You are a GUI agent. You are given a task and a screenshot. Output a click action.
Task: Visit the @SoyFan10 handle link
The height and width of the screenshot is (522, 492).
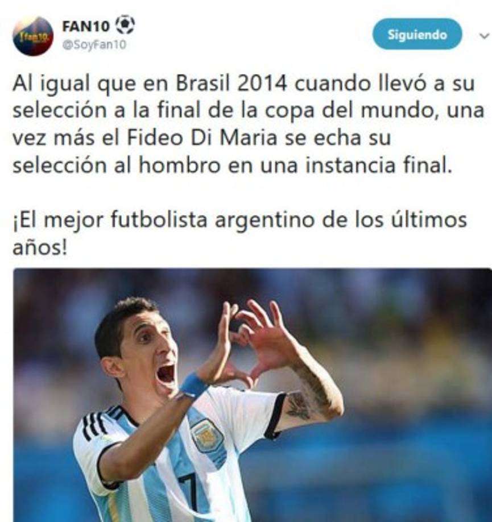pos(94,44)
